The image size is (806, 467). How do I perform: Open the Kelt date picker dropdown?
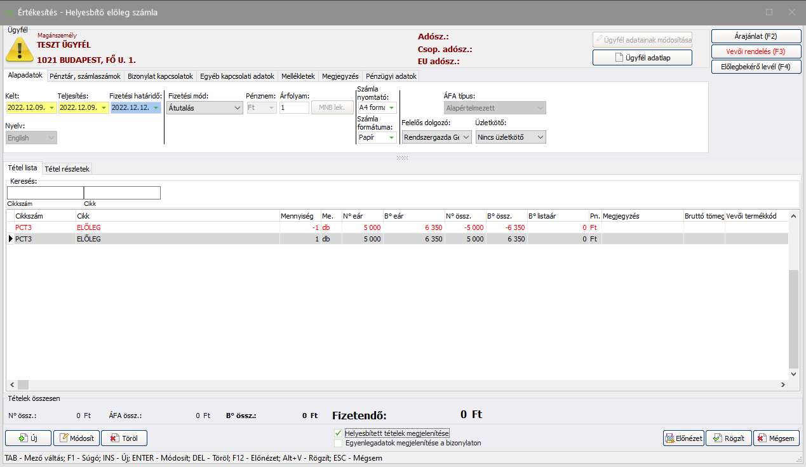tap(51, 108)
